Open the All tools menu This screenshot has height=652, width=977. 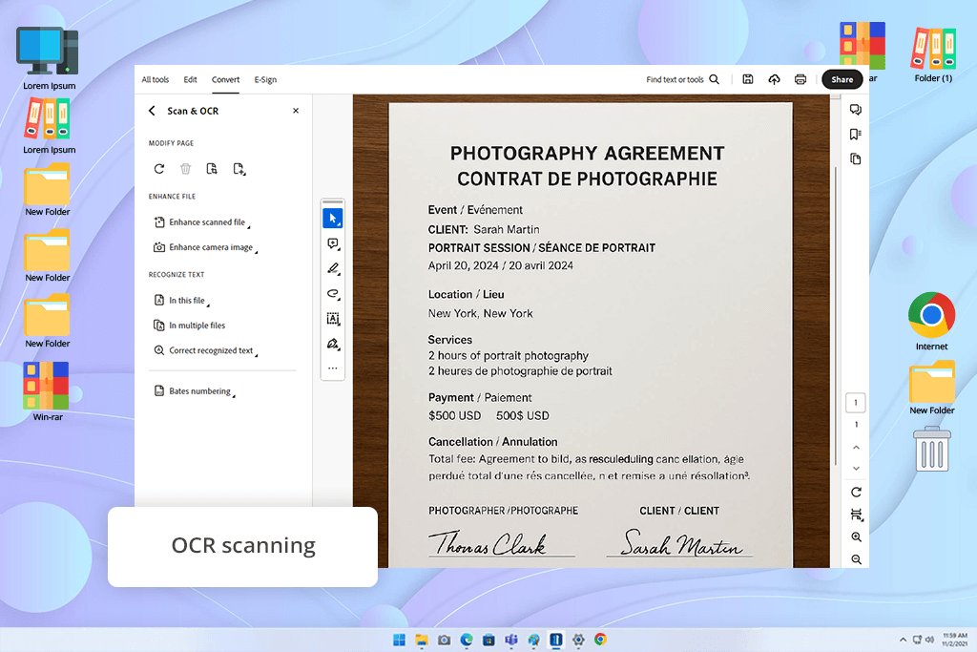(x=155, y=80)
